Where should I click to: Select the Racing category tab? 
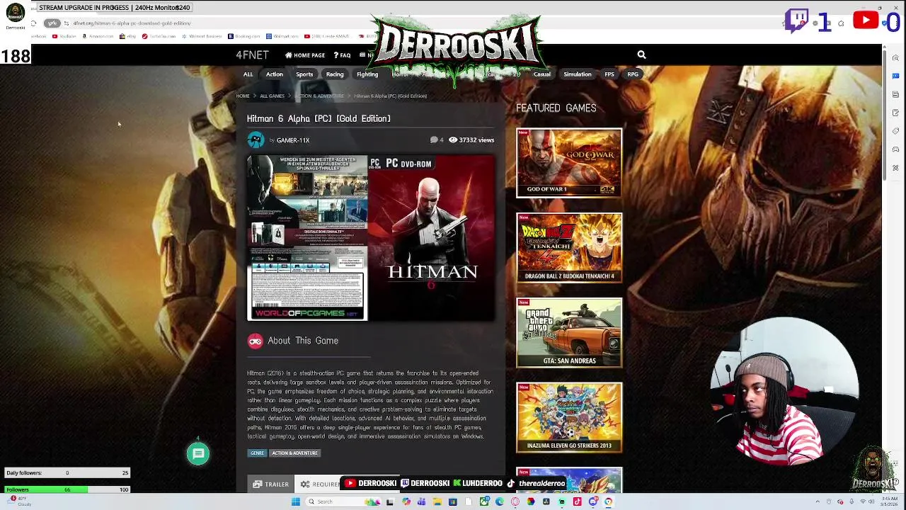pyautogui.click(x=335, y=74)
